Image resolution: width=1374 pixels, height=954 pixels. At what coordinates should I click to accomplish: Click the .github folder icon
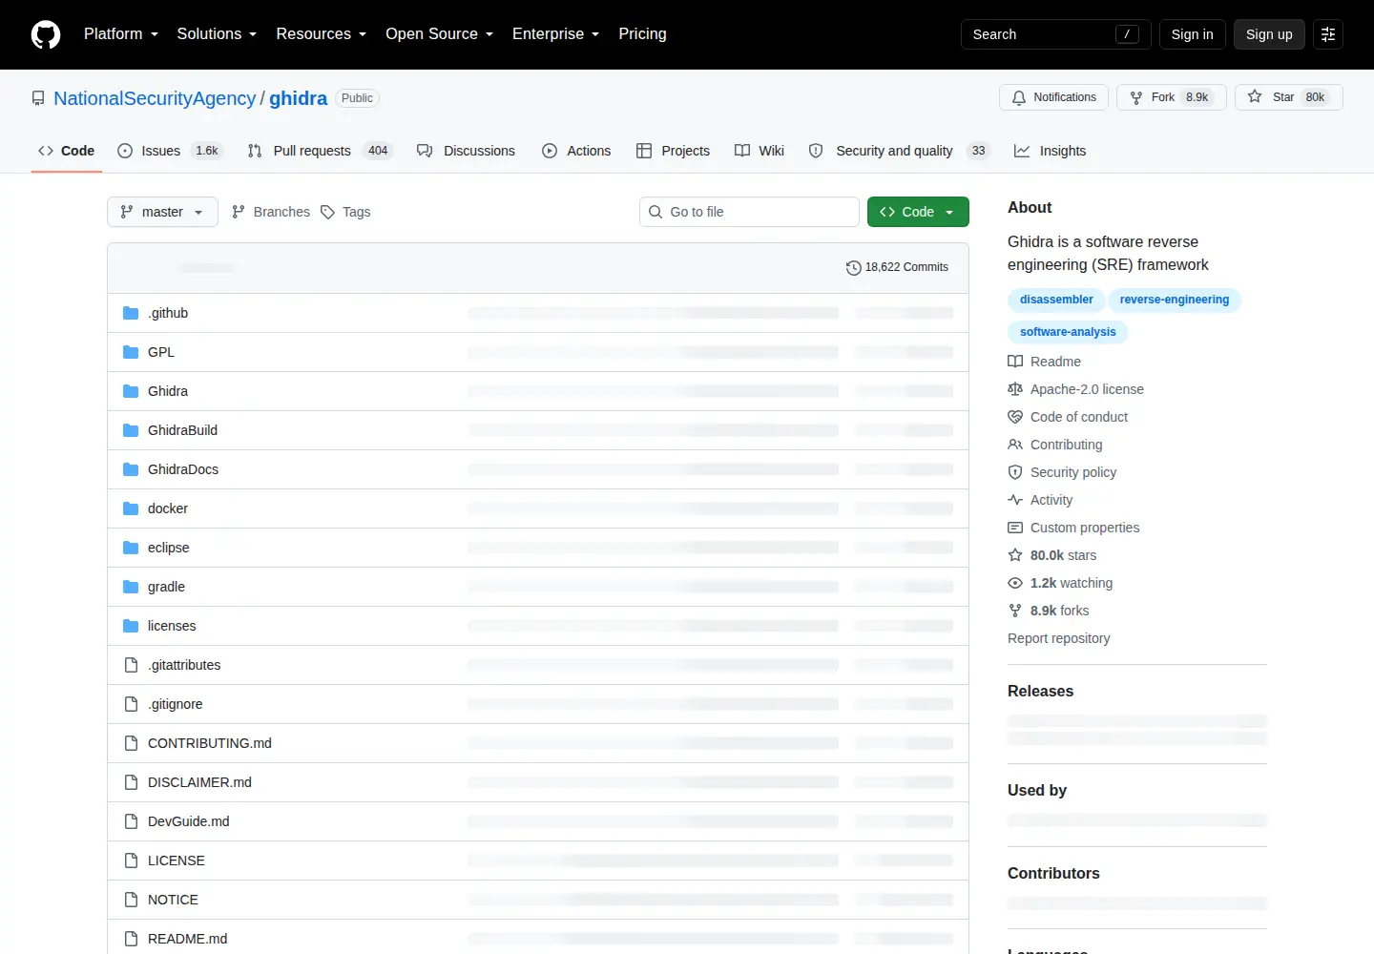pyautogui.click(x=131, y=313)
